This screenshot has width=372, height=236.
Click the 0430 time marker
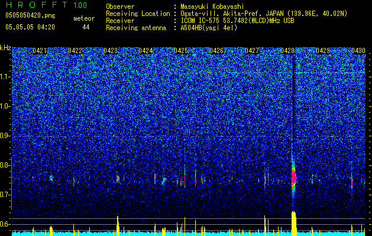pos(358,51)
